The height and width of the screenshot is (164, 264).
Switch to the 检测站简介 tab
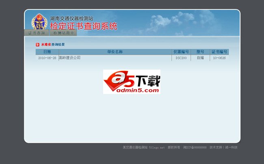pyautogui.click(x=63, y=33)
